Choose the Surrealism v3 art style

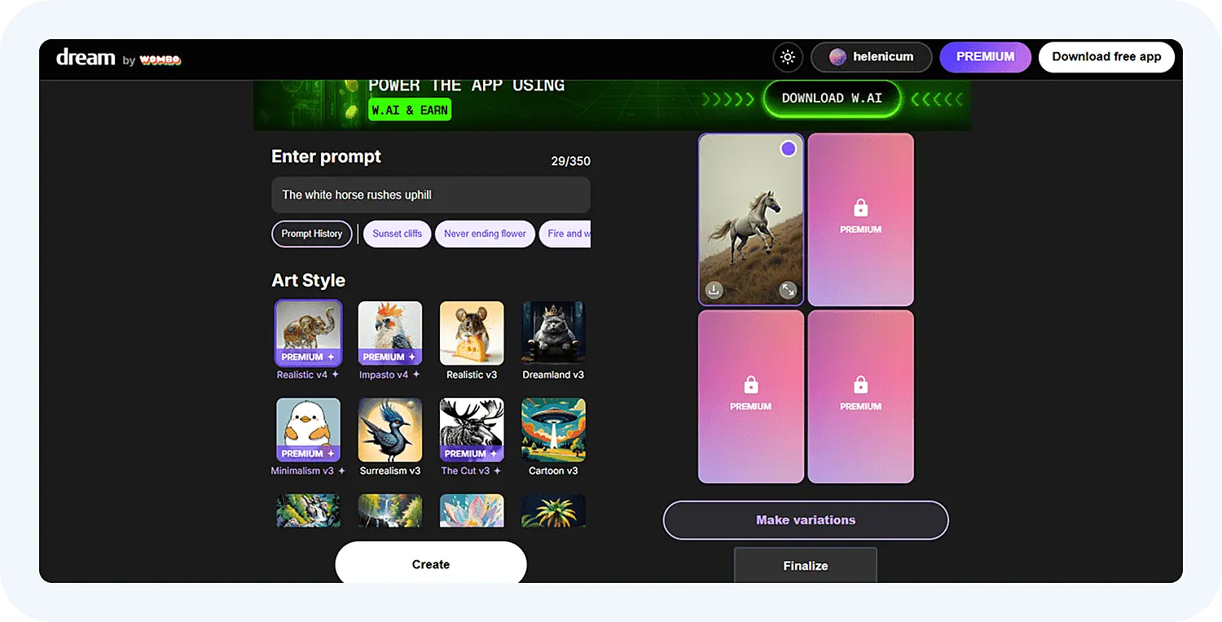390,436
